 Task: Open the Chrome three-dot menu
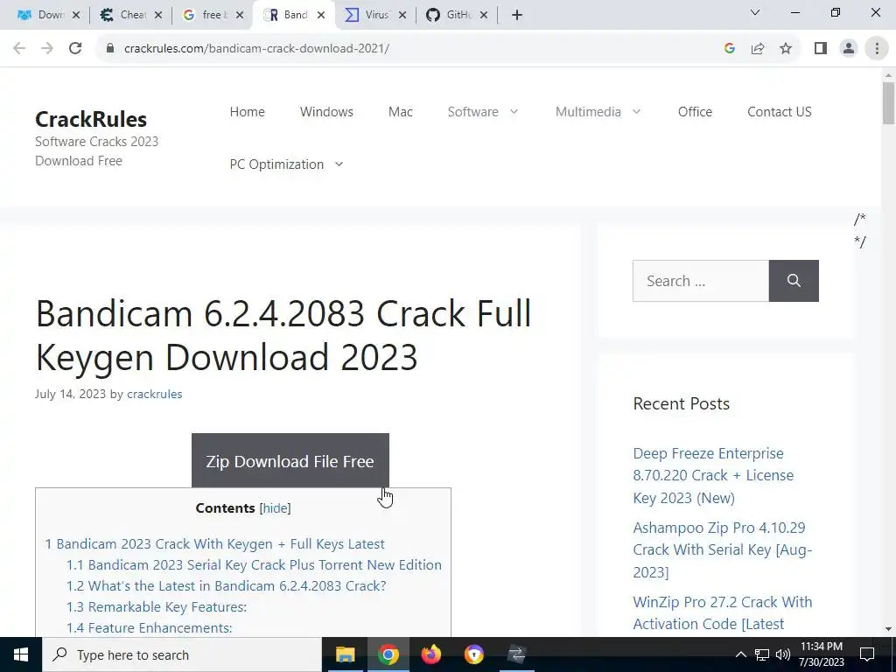pos(877,49)
